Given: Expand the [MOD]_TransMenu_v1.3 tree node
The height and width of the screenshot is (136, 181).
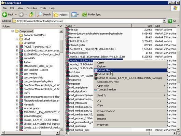Looking at the screenshot, I should coord(17,47).
